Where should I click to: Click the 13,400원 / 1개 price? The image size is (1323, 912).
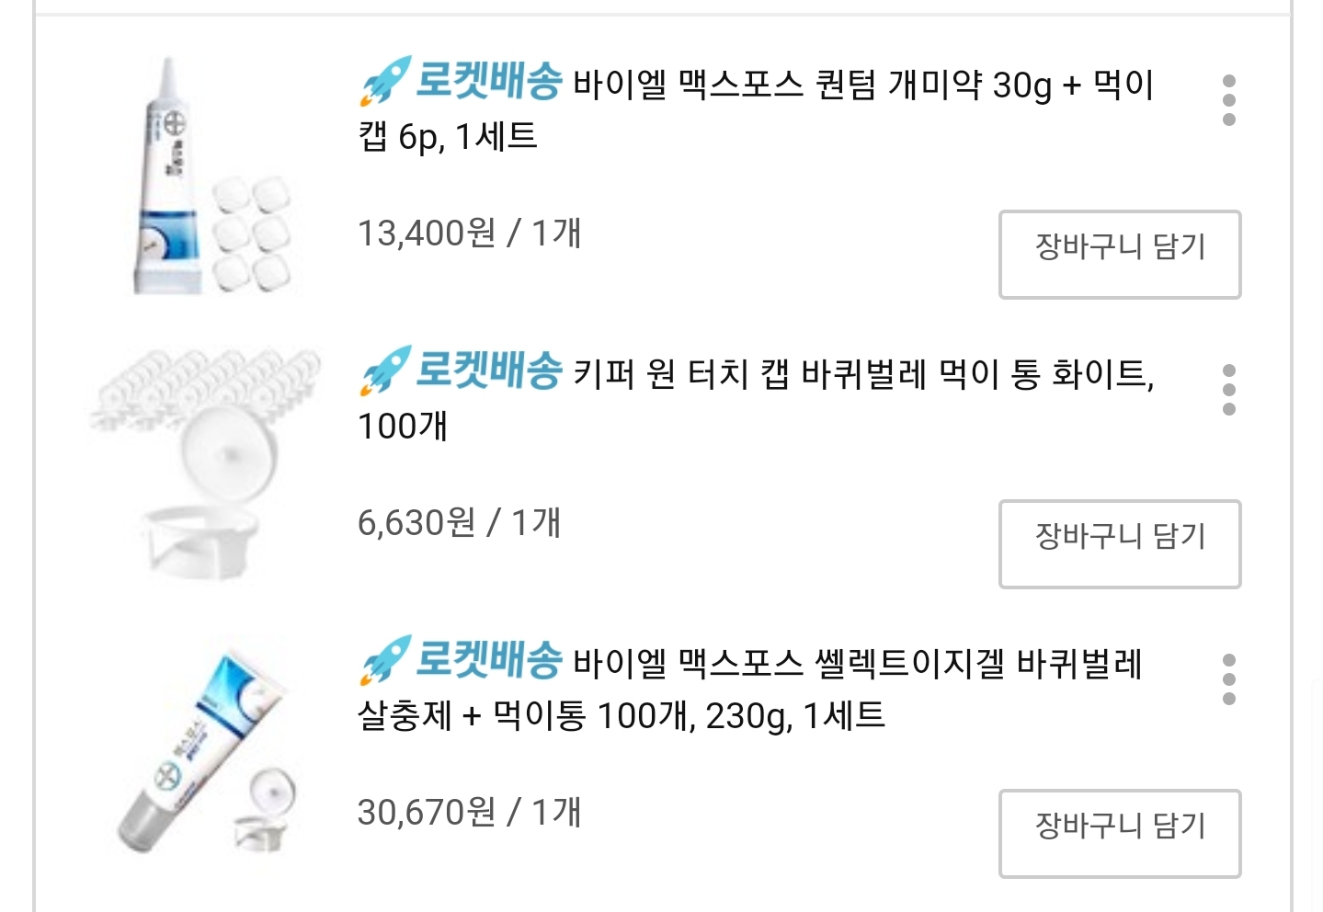[469, 234]
